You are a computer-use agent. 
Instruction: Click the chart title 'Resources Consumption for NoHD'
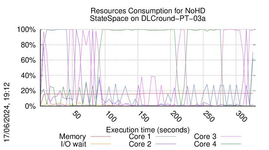(148, 11)
